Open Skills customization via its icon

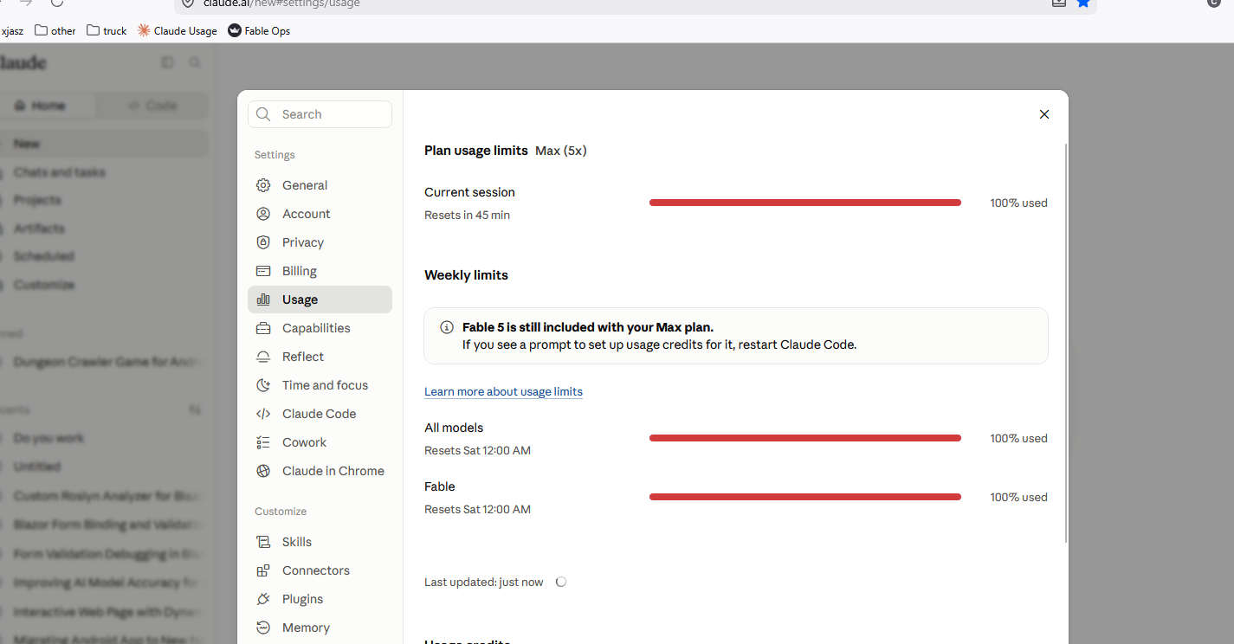(263, 542)
